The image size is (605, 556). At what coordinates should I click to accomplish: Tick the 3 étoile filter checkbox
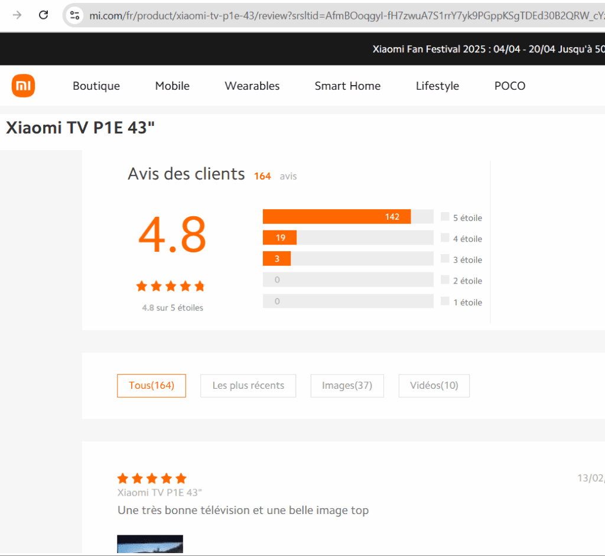445,259
